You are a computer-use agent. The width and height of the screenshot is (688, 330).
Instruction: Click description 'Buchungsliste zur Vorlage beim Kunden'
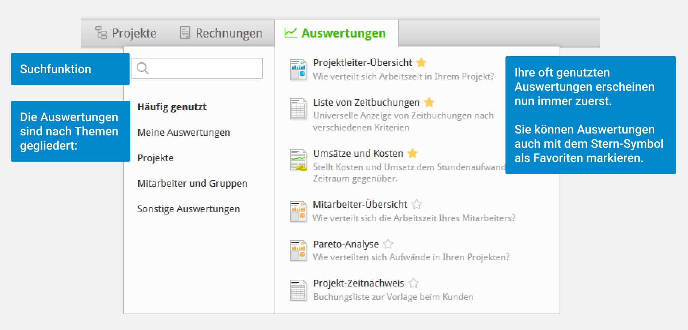click(393, 297)
